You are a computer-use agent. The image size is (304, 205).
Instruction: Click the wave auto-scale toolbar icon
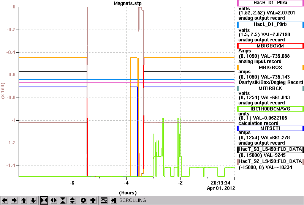click(x=104, y=200)
